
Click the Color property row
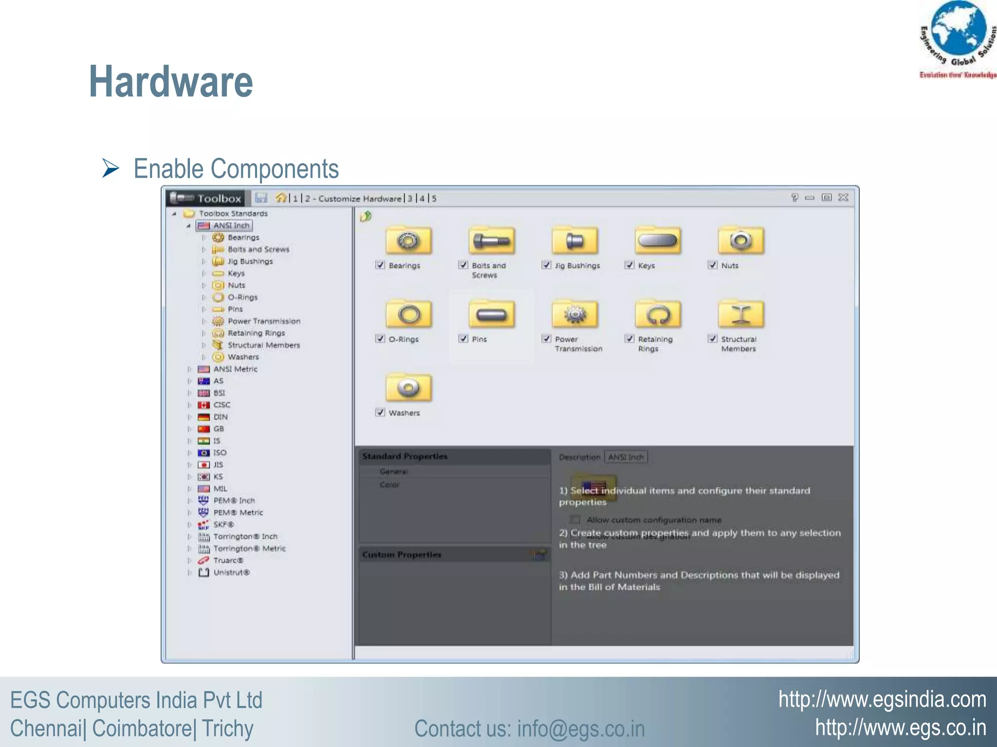point(389,485)
